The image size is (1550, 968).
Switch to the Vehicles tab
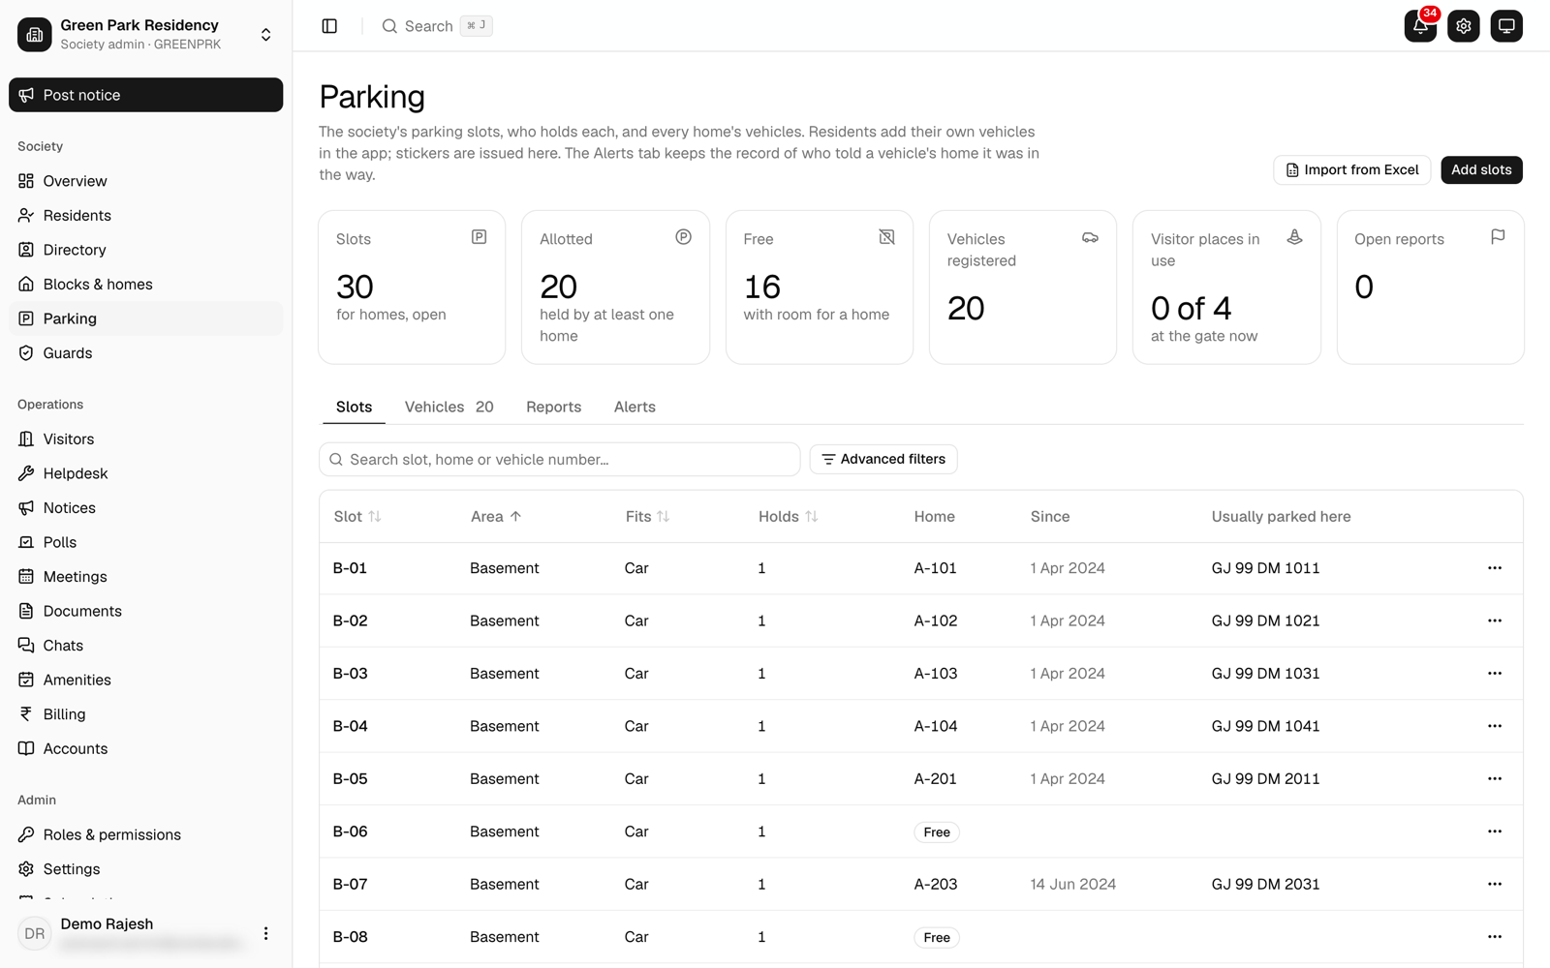(x=449, y=408)
